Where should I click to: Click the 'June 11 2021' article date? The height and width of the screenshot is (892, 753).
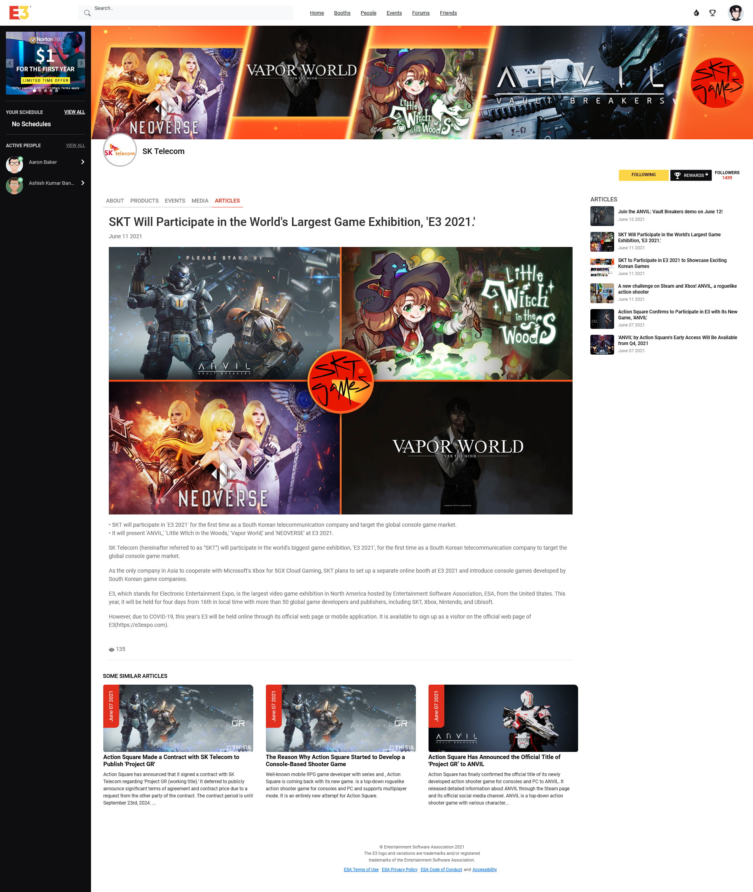pos(125,236)
